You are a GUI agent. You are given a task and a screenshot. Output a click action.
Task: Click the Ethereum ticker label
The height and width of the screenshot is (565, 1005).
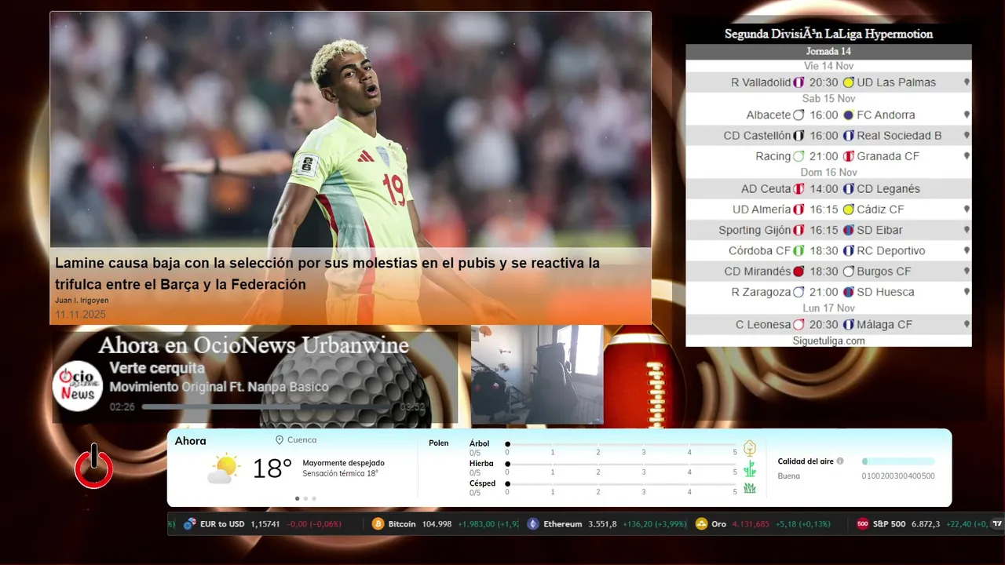563,524
